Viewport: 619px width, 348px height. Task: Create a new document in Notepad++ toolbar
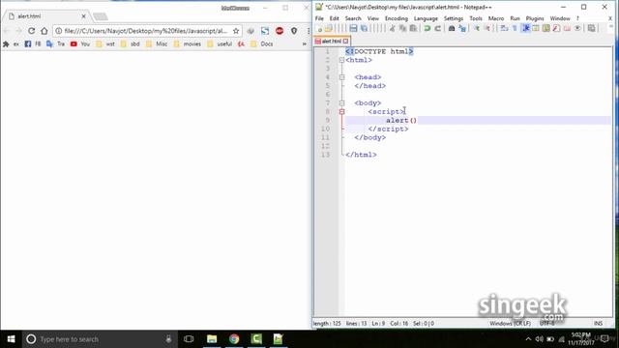[320, 28]
